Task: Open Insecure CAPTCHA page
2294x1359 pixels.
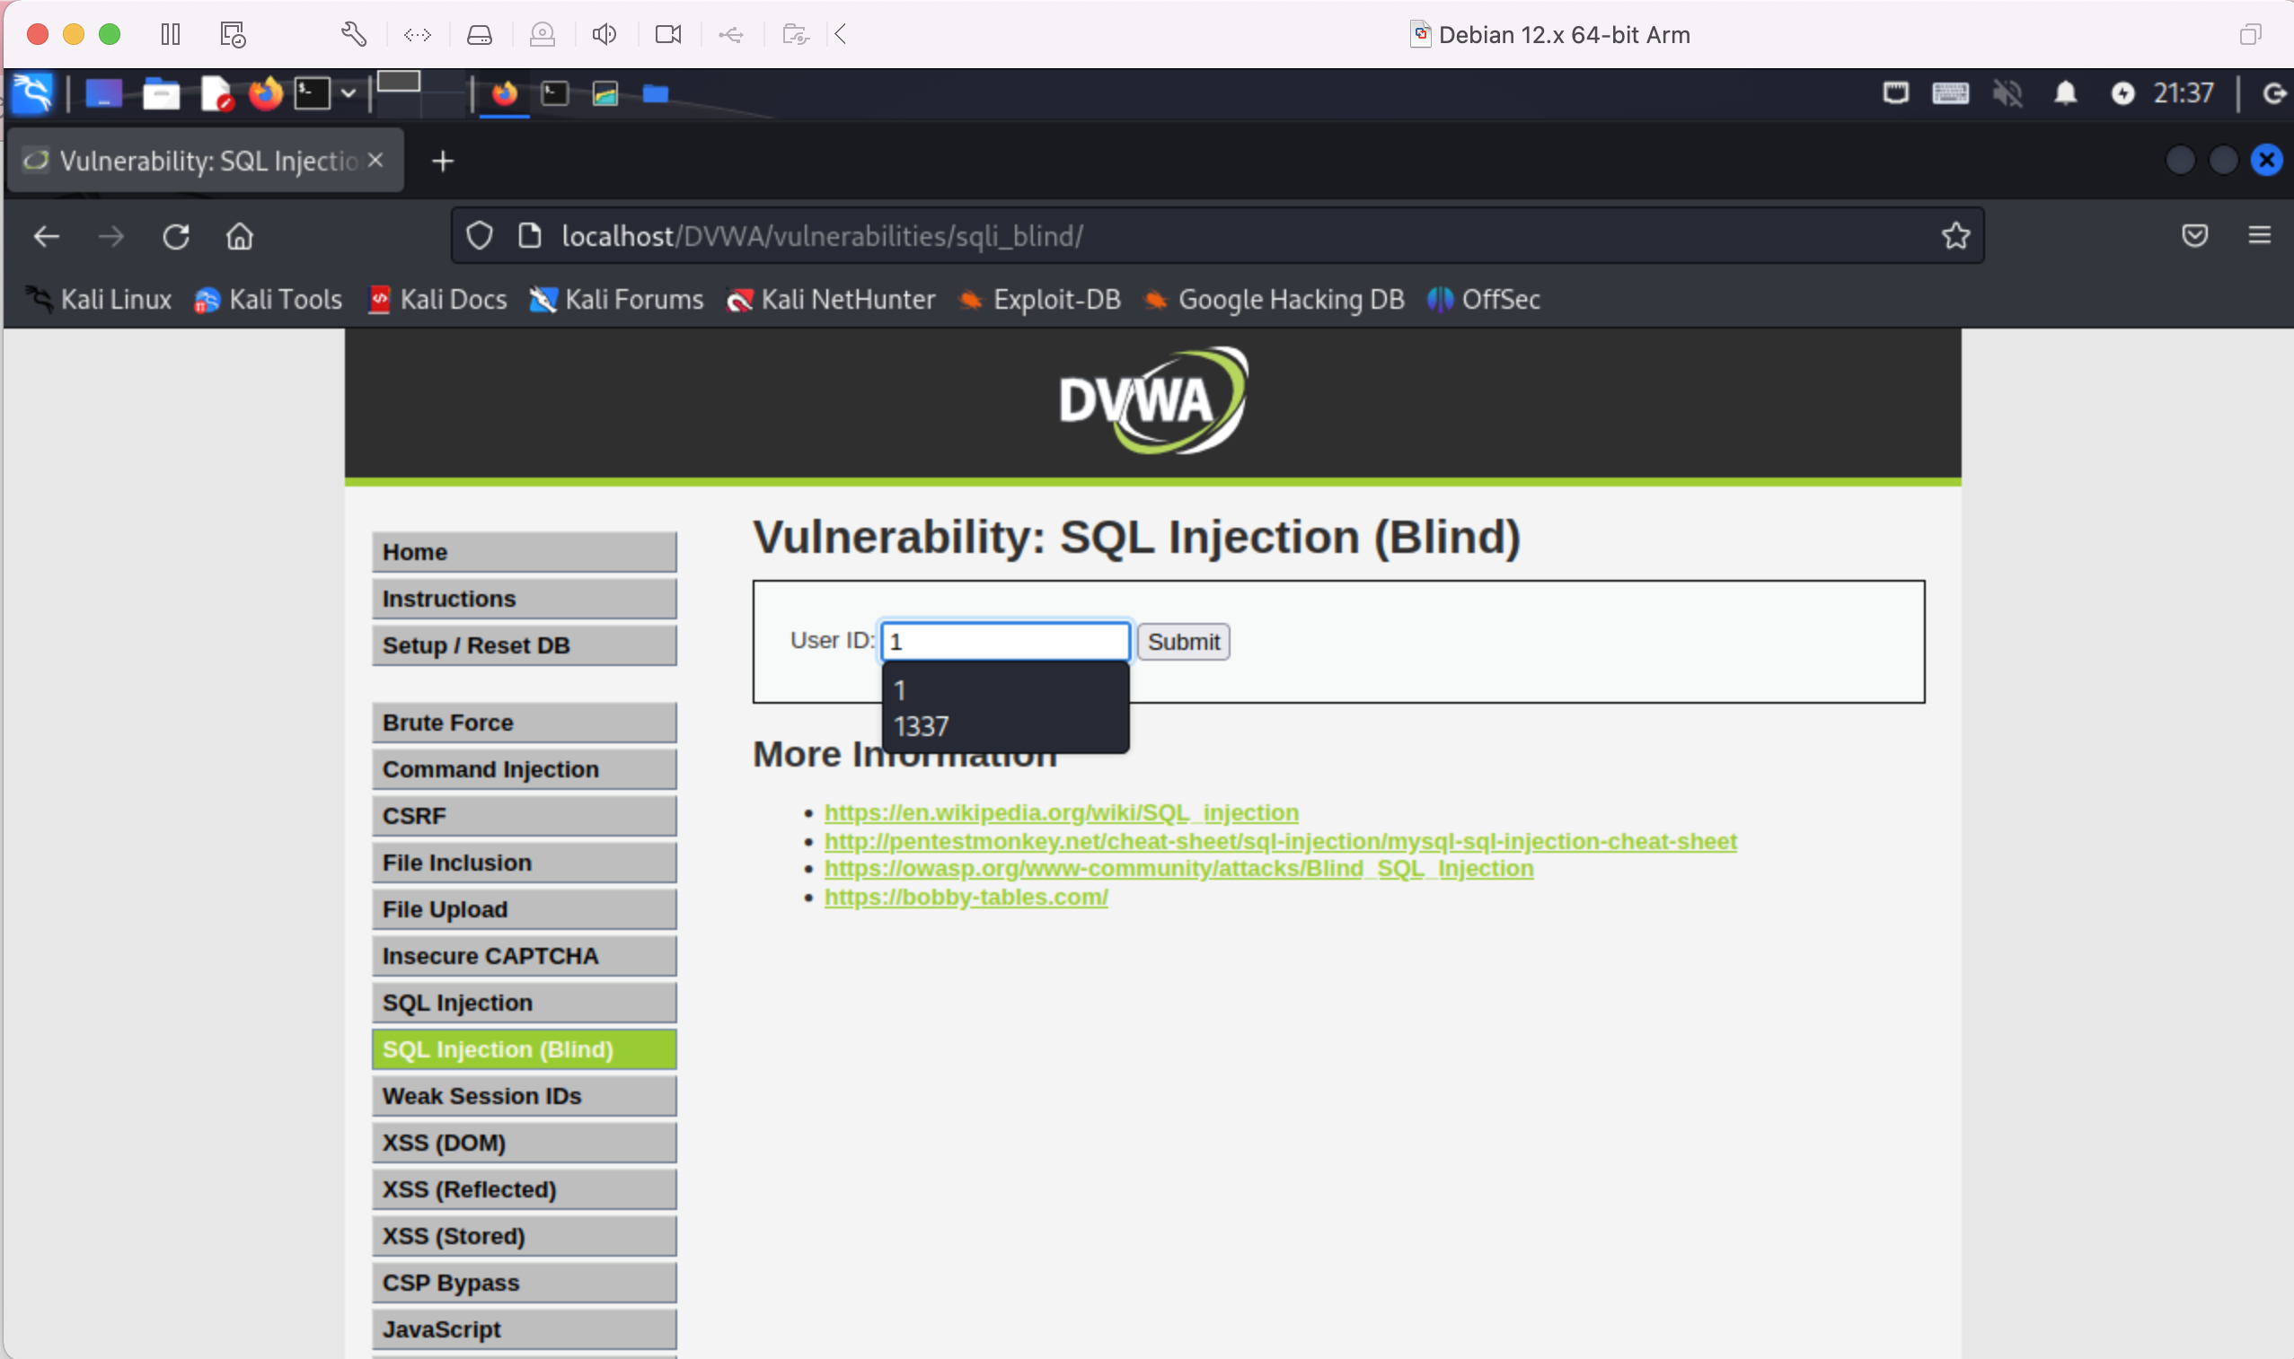Action: [x=524, y=956]
